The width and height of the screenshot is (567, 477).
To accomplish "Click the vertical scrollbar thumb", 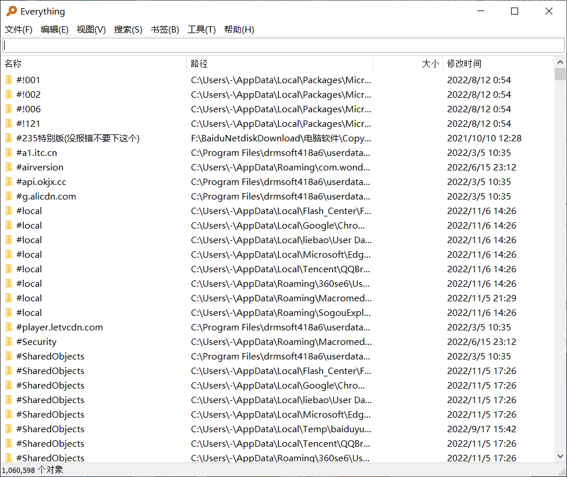I will 560,74.
